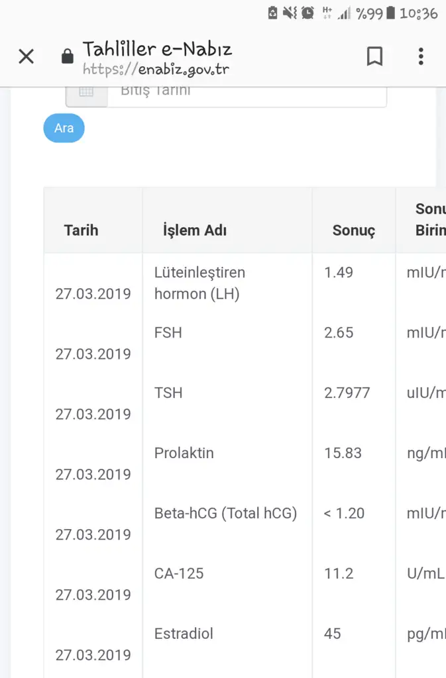
Task: Tap the battery status icon
Action: [391, 13]
